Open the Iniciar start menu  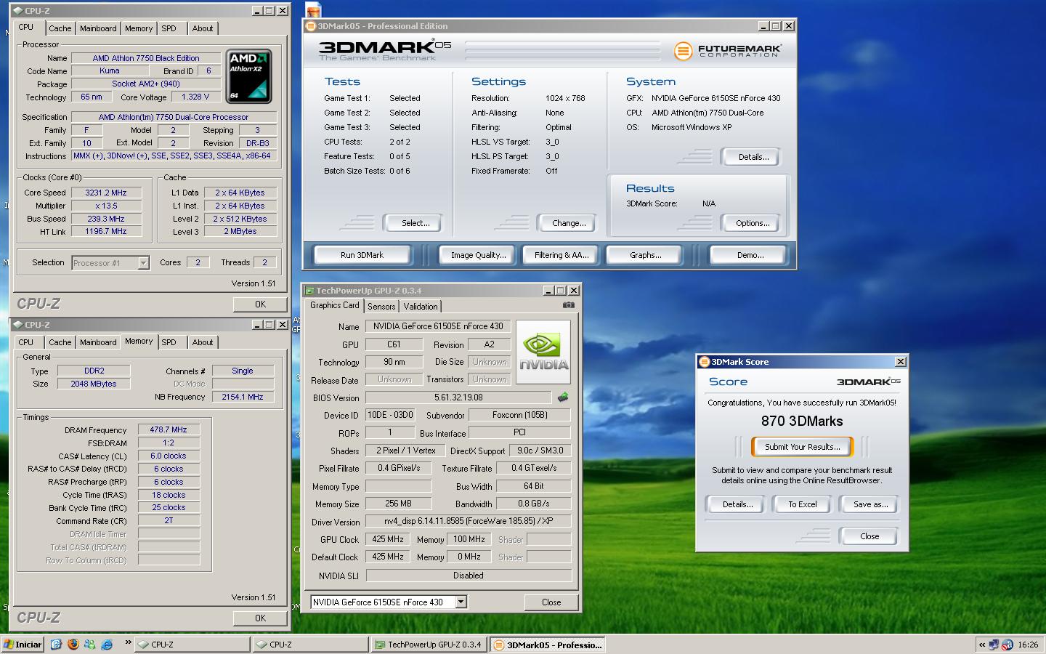pos(23,645)
